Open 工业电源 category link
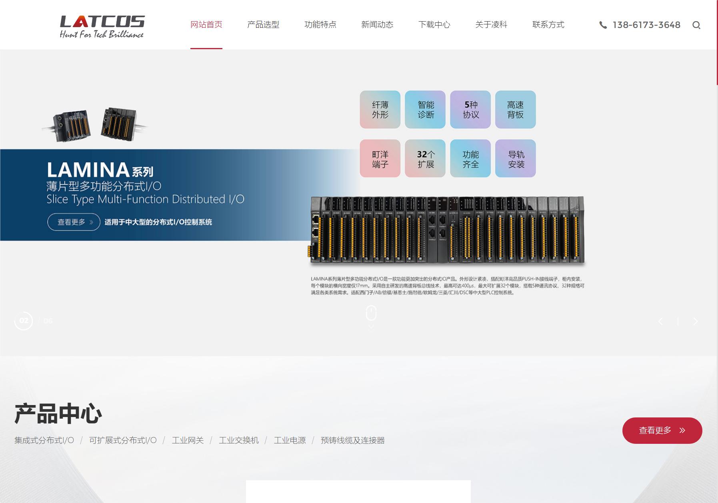718x503 pixels. click(x=290, y=441)
